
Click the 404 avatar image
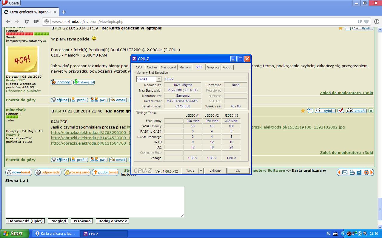(x=23, y=60)
